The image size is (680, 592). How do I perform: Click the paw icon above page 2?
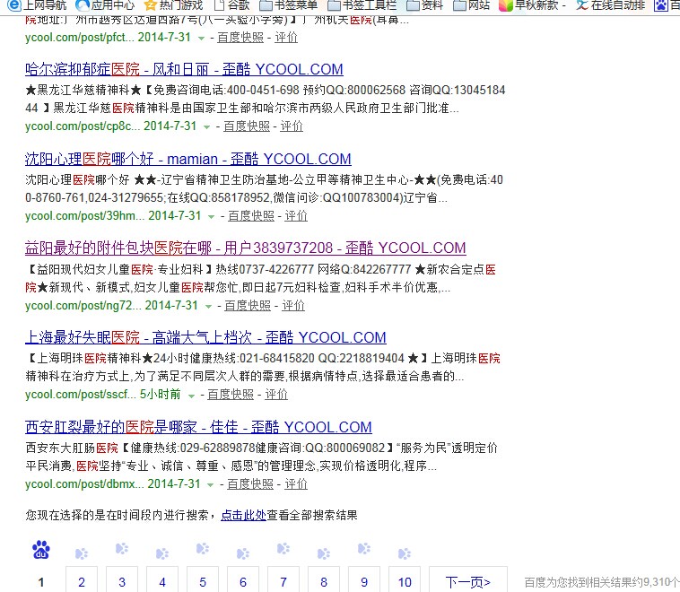tap(82, 553)
